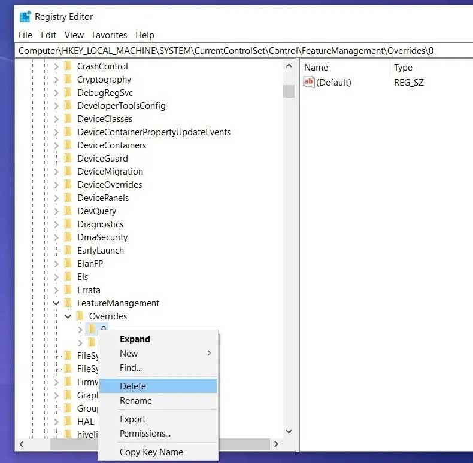The image size is (473, 463).
Task: Select the HAL folder icon
Action: [68, 421]
